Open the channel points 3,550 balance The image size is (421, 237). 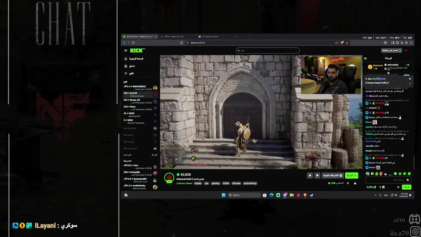click(371, 187)
